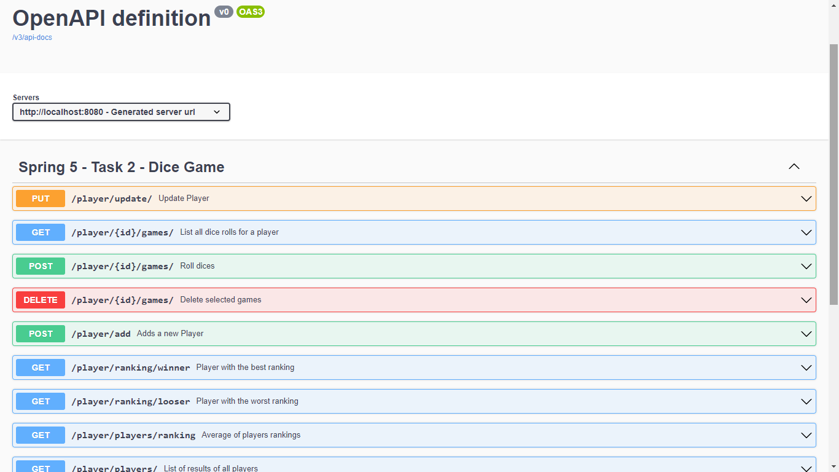Click the v0 version badge
The height and width of the screenshot is (472, 839).
click(x=224, y=12)
